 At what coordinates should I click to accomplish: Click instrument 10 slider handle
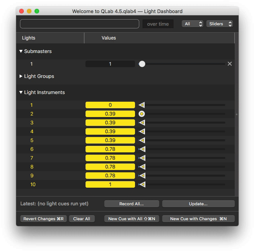142,185
